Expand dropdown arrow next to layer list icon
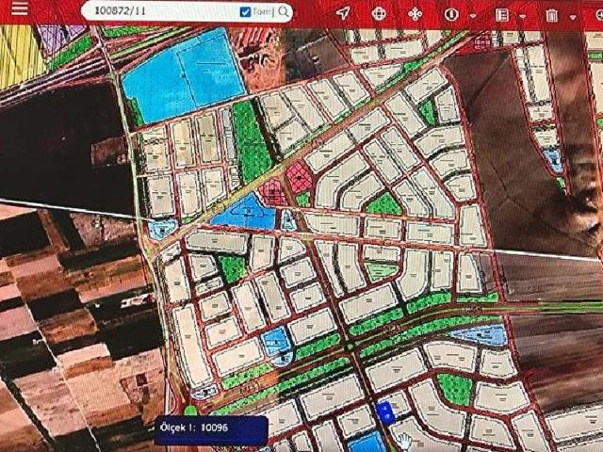This screenshot has width=603, height=452. coord(522,16)
